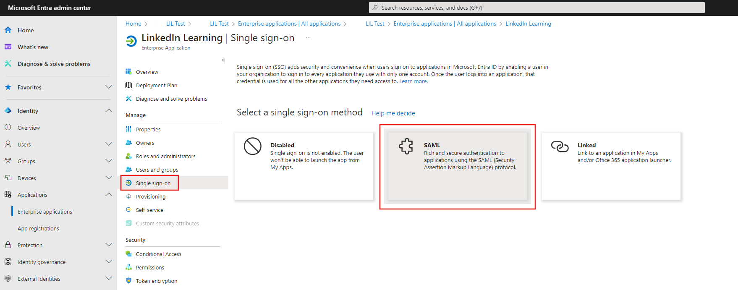
Task: Click the last Enterprise applications | All applications breadcrumb
Action: 445,24
